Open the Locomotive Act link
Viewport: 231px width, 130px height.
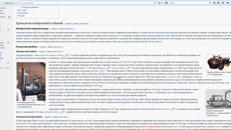tap(174, 77)
